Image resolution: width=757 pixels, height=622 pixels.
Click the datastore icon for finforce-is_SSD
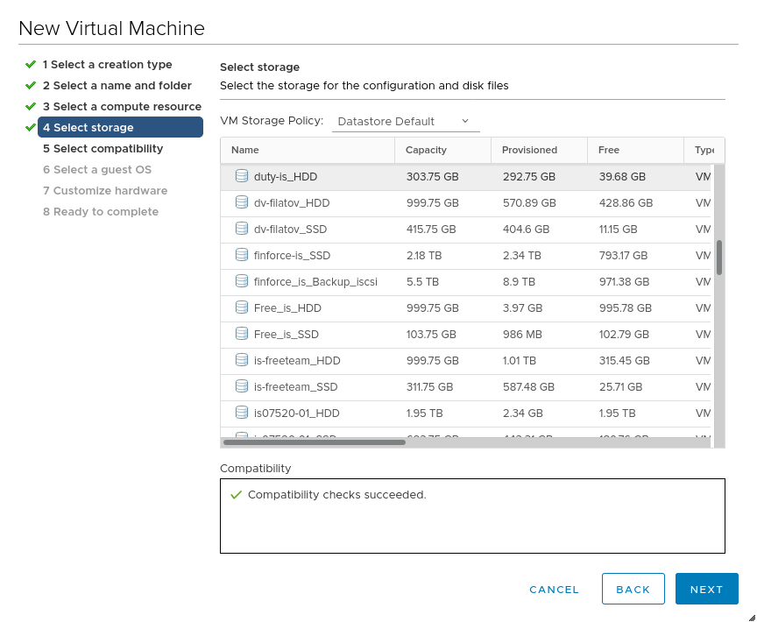pyautogui.click(x=242, y=255)
